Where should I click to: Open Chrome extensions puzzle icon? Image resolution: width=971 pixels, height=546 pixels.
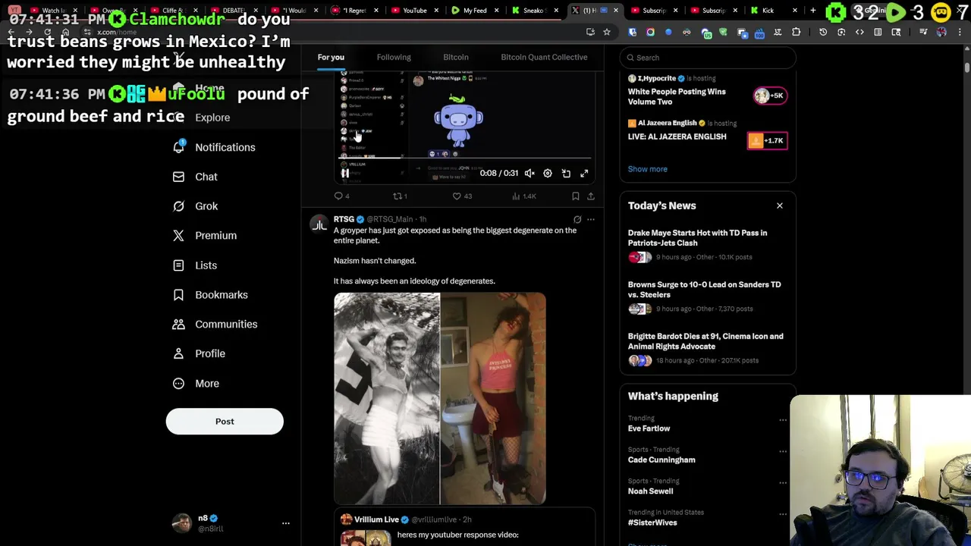pos(796,32)
